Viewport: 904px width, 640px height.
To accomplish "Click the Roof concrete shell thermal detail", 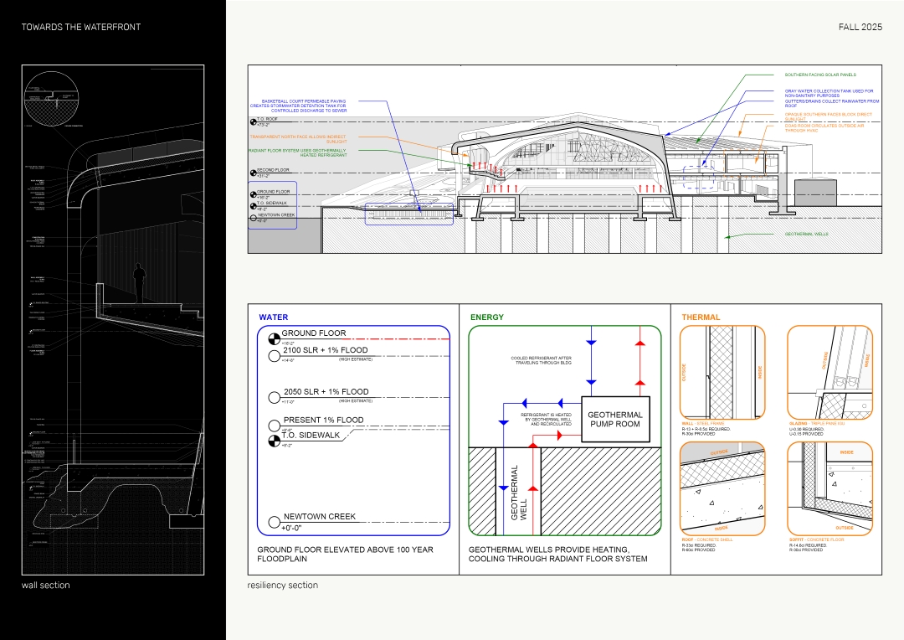I will (x=722, y=488).
